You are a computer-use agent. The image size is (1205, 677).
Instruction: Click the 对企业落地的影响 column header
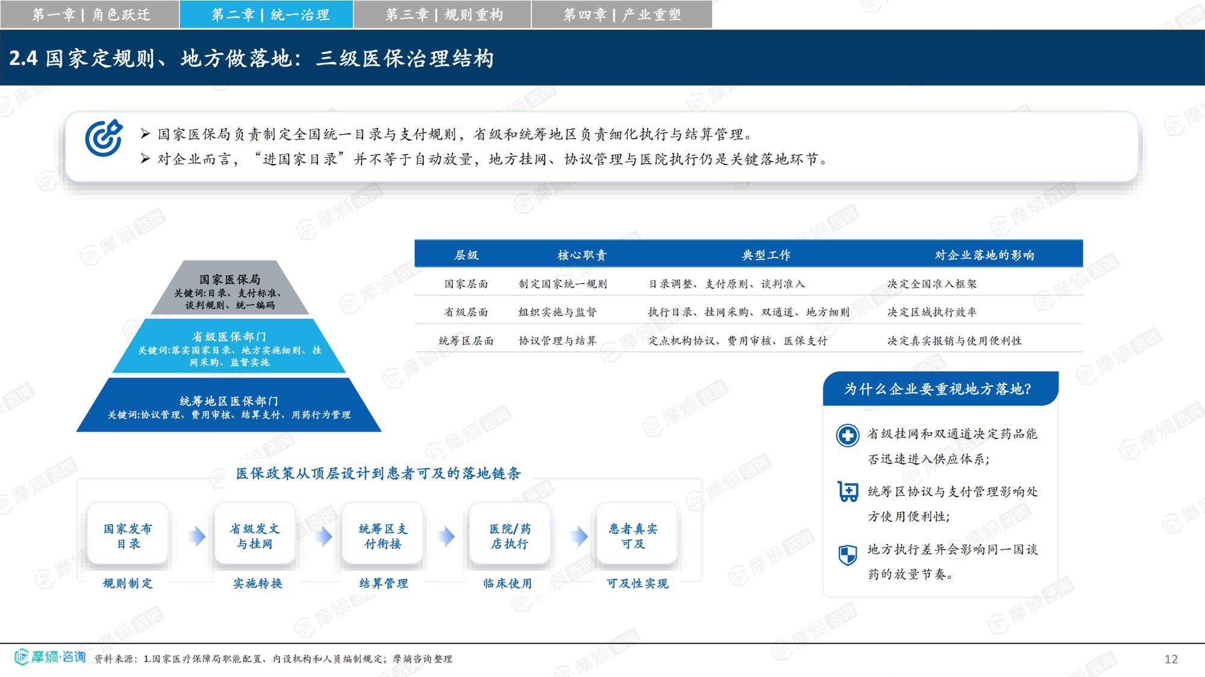(984, 255)
